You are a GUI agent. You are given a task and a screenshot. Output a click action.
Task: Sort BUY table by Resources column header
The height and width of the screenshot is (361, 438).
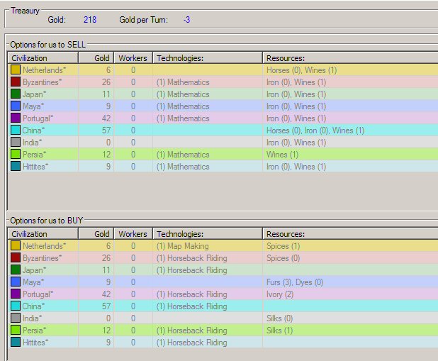pos(350,234)
